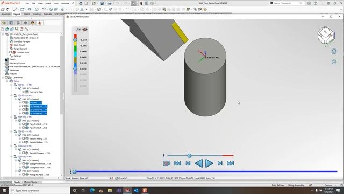Step to previous operation in simulator
This screenshot has height=194, width=344.
tap(188, 163)
